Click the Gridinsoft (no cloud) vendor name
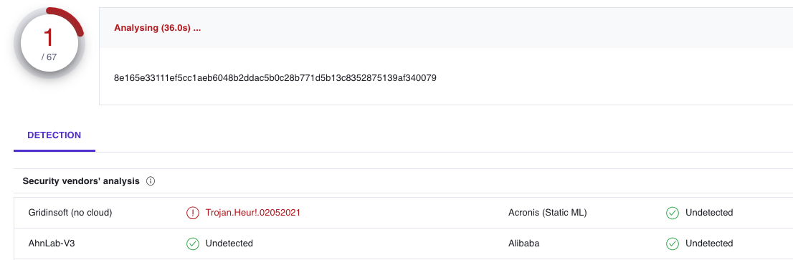The height and width of the screenshot is (260, 793). click(x=70, y=213)
